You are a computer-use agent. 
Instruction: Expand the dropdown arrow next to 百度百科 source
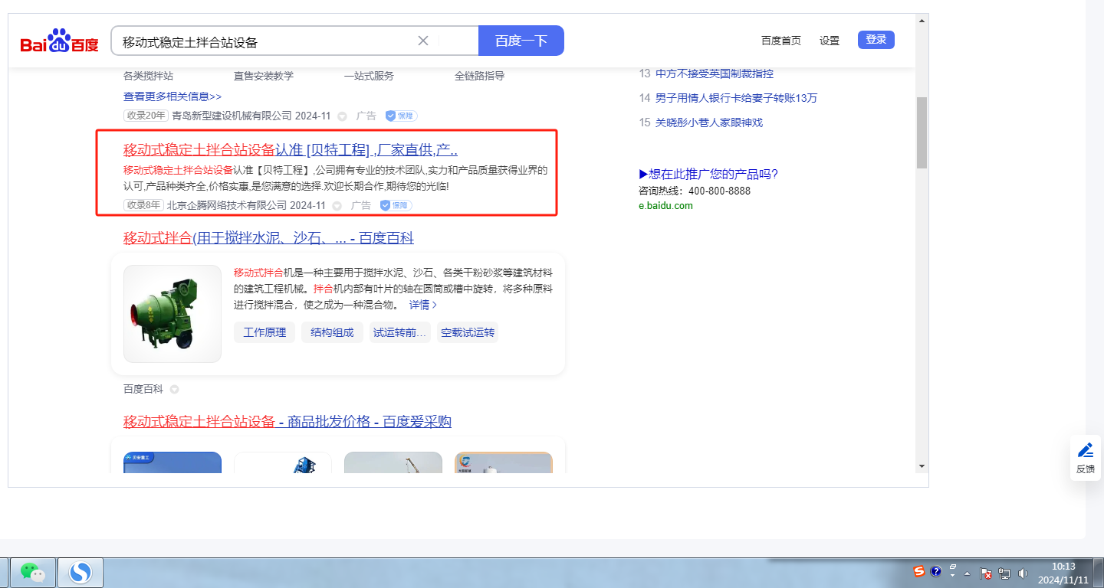174,390
